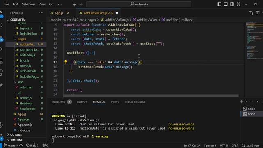Click master branch in status bar
This screenshot has height=148, width=263.
[x=11, y=146]
